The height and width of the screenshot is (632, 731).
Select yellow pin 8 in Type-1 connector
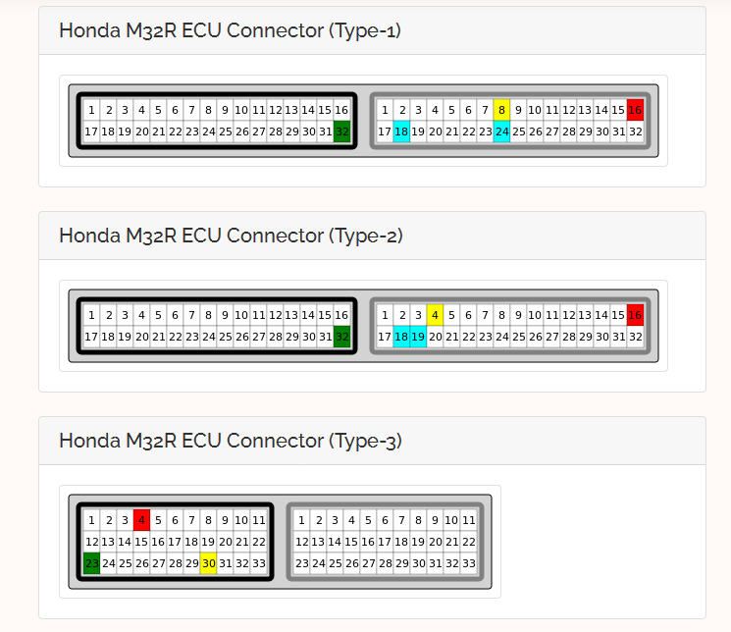coord(501,110)
